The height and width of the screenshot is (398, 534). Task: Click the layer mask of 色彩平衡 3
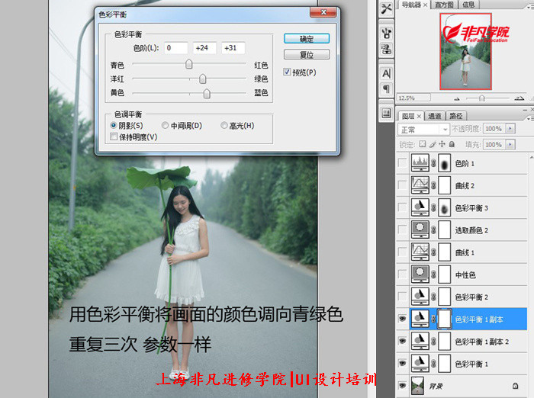pos(444,207)
